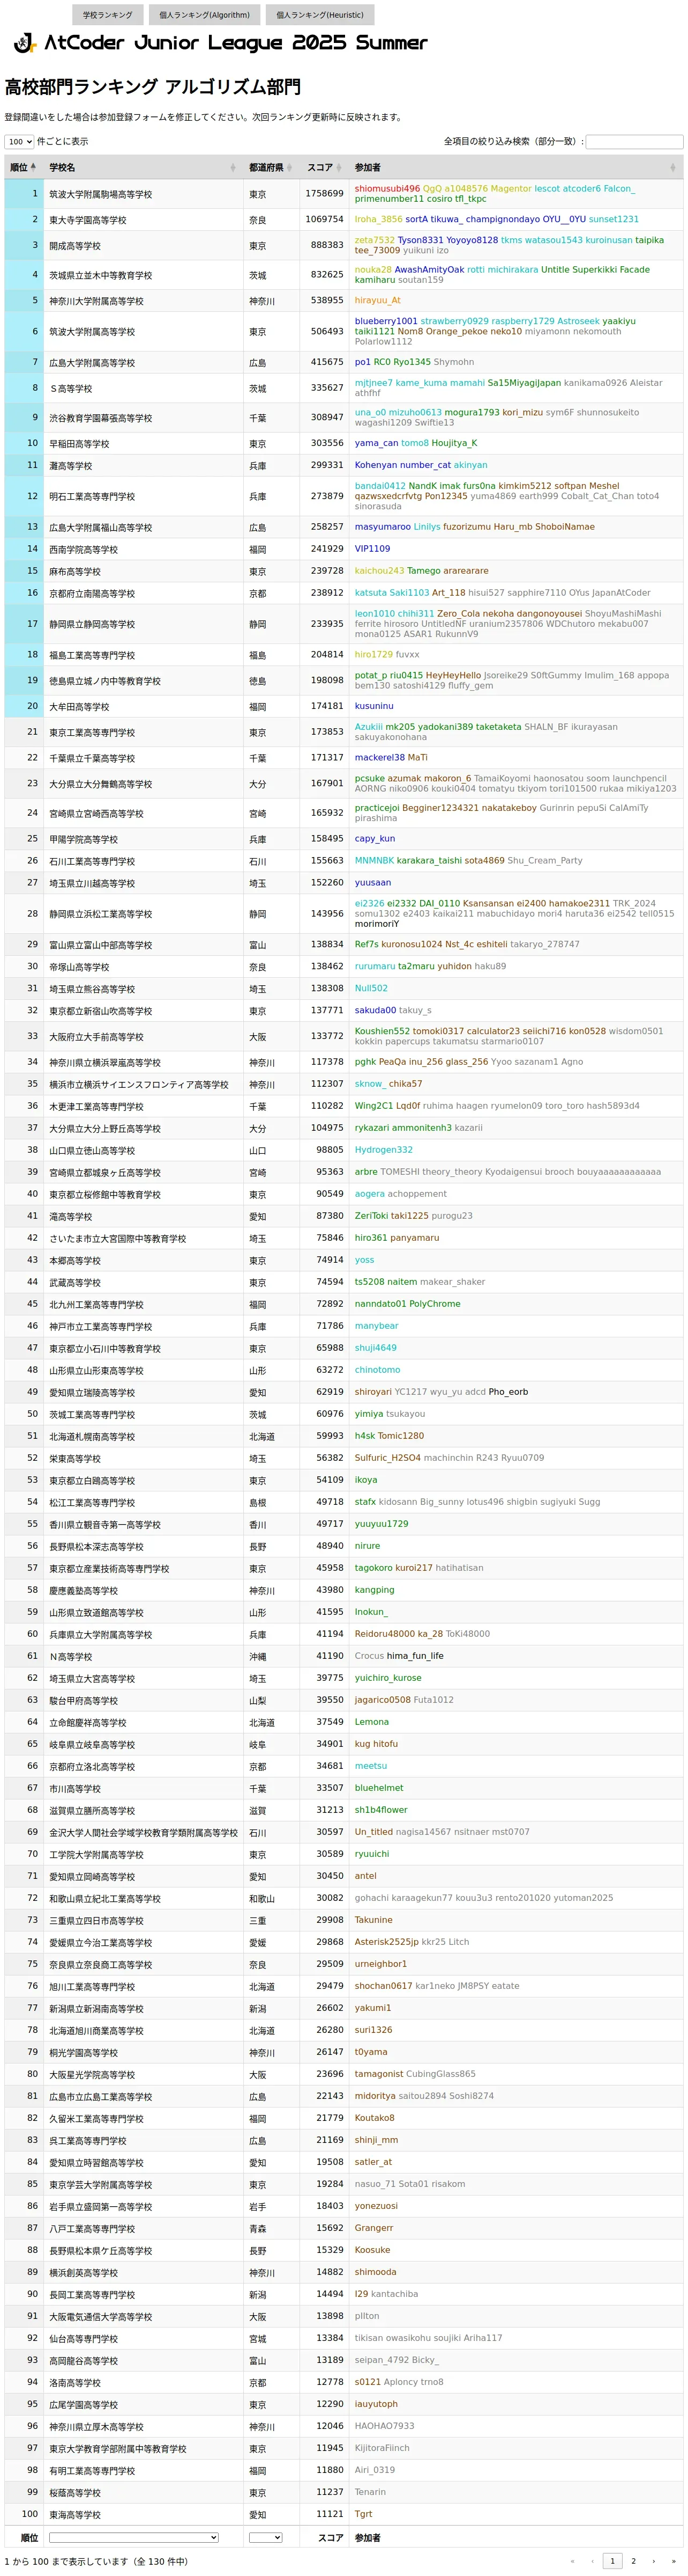Screen dimensions: 688x2576
Task: Click the 沖縄 prefecture cell
Action: [272, 1657]
